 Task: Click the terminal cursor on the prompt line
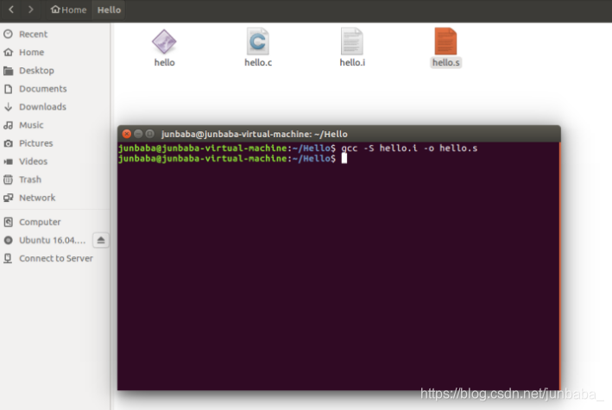tap(344, 158)
